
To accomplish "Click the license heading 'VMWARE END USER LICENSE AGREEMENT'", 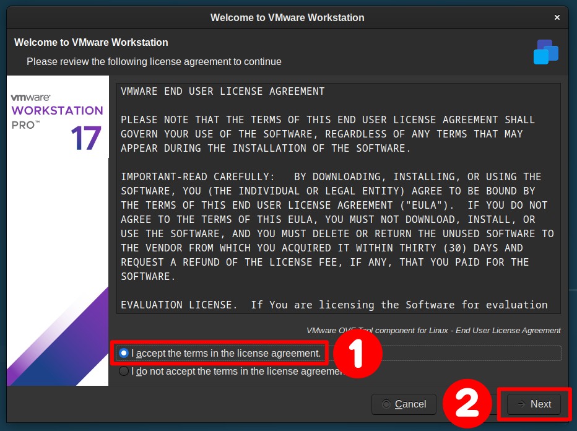I will pyautogui.click(x=223, y=91).
